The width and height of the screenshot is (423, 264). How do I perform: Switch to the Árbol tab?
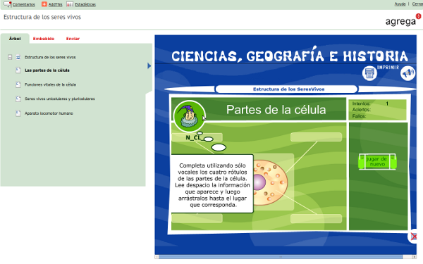[x=15, y=39]
